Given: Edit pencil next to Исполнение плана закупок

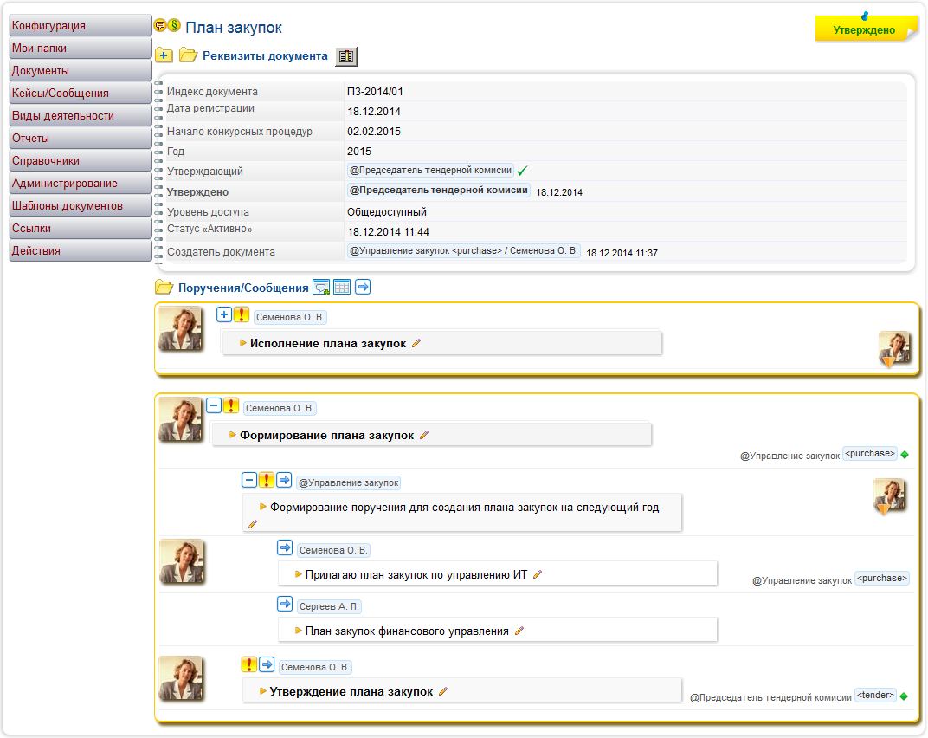Looking at the screenshot, I should tap(416, 344).
